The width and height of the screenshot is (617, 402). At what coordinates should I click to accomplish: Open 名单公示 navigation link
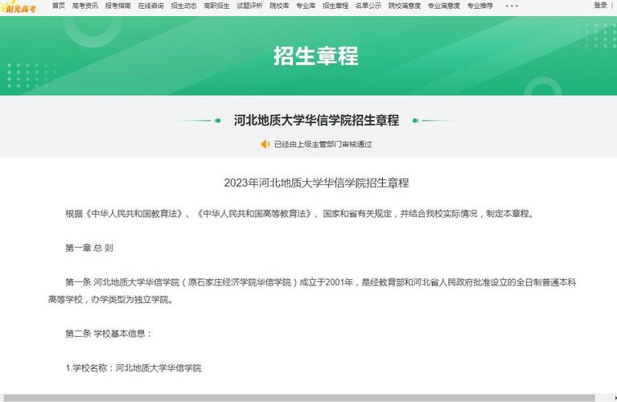(x=368, y=6)
